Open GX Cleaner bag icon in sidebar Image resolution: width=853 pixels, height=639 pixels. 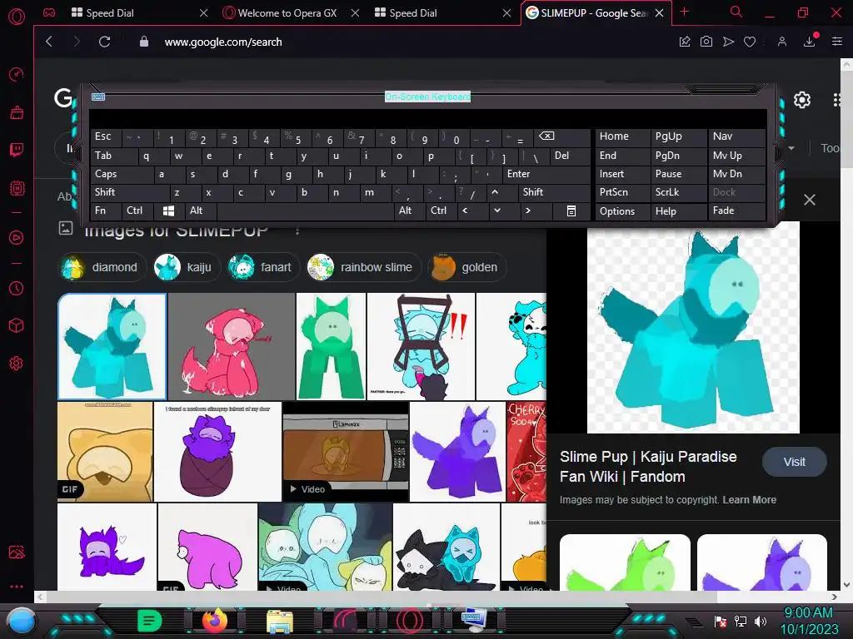(17, 112)
